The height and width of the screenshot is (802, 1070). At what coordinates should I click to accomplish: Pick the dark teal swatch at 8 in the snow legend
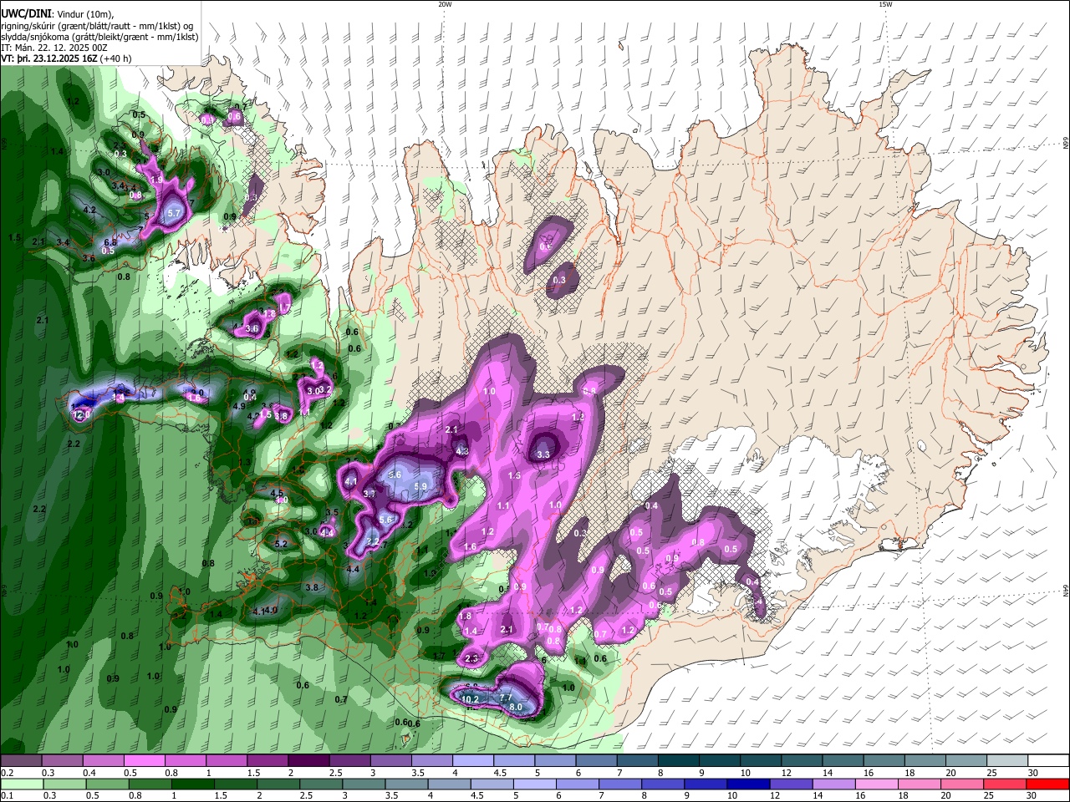(x=677, y=761)
